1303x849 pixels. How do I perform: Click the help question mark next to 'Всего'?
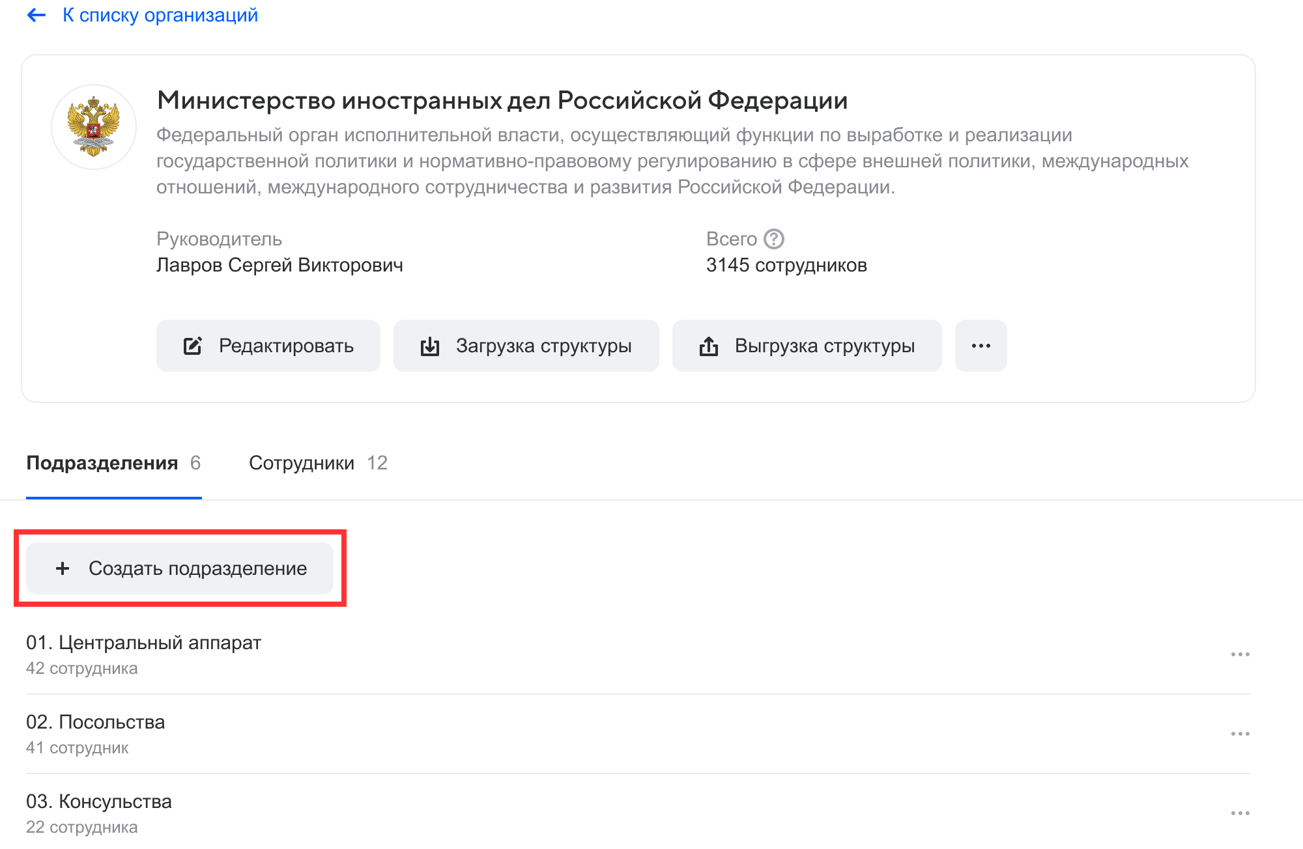point(773,239)
